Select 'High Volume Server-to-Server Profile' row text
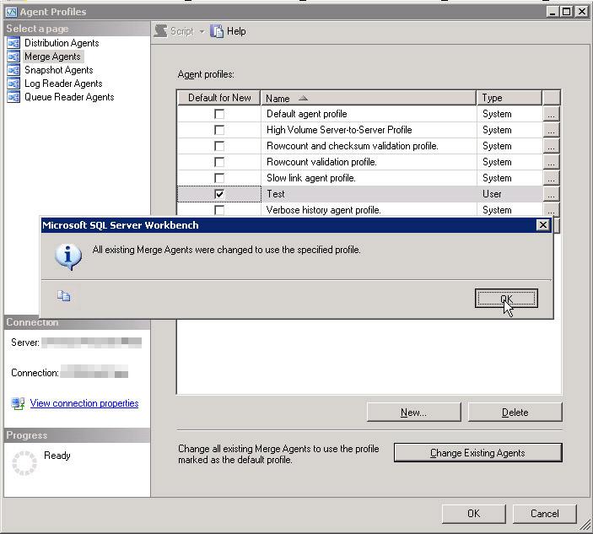Image resolution: width=593 pixels, height=534 pixels. click(339, 130)
